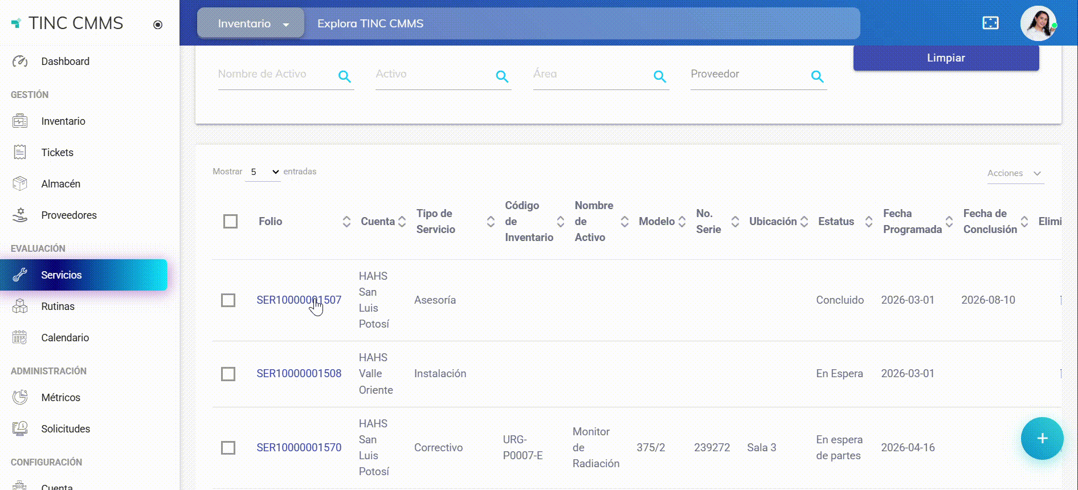Sort by Fecha de Conclusión arrows

pos(1024,222)
